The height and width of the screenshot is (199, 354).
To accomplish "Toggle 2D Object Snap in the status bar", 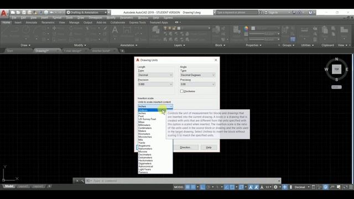I will pyautogui.click(x=232, y=187).
